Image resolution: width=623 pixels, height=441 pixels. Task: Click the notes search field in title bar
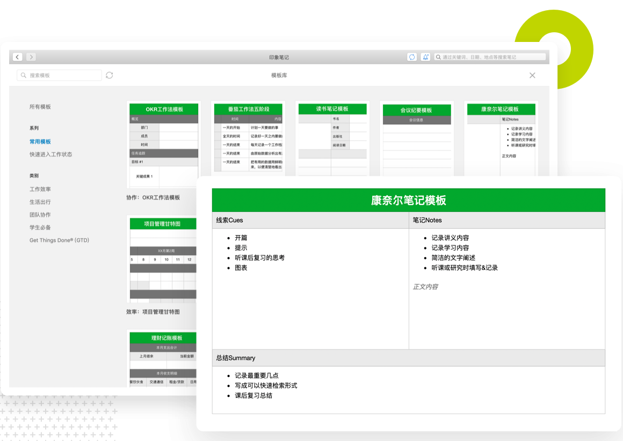click(x=490, y=57)
